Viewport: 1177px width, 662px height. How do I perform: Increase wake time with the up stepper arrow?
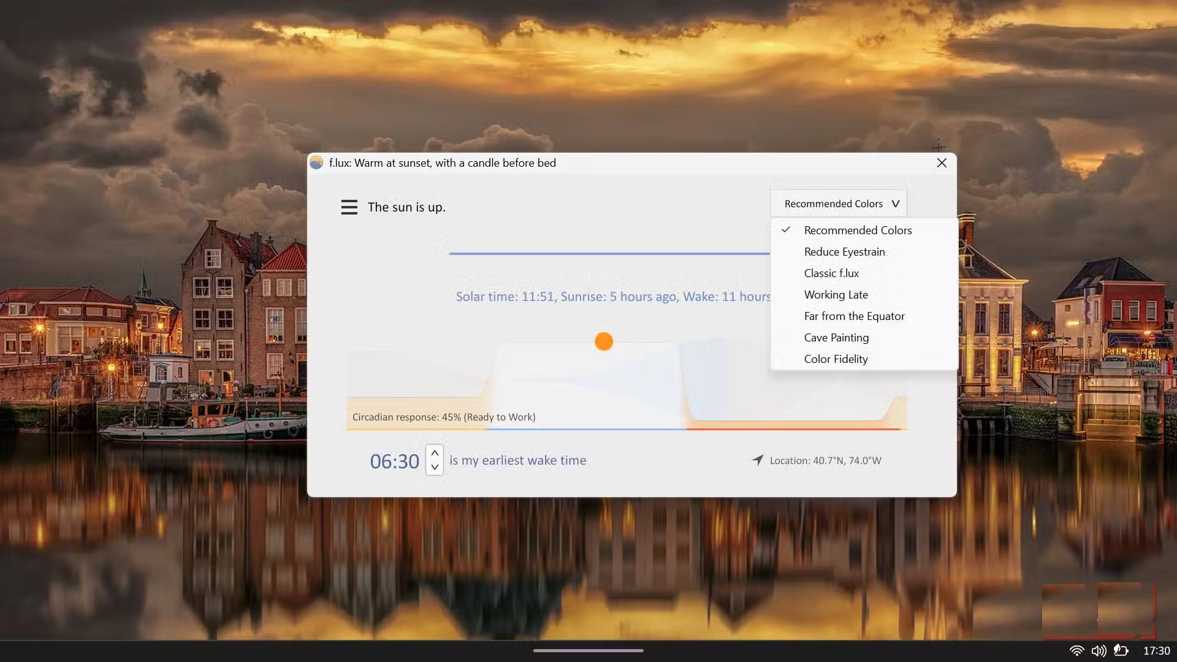pyautogui.click(x=434, y=452)
